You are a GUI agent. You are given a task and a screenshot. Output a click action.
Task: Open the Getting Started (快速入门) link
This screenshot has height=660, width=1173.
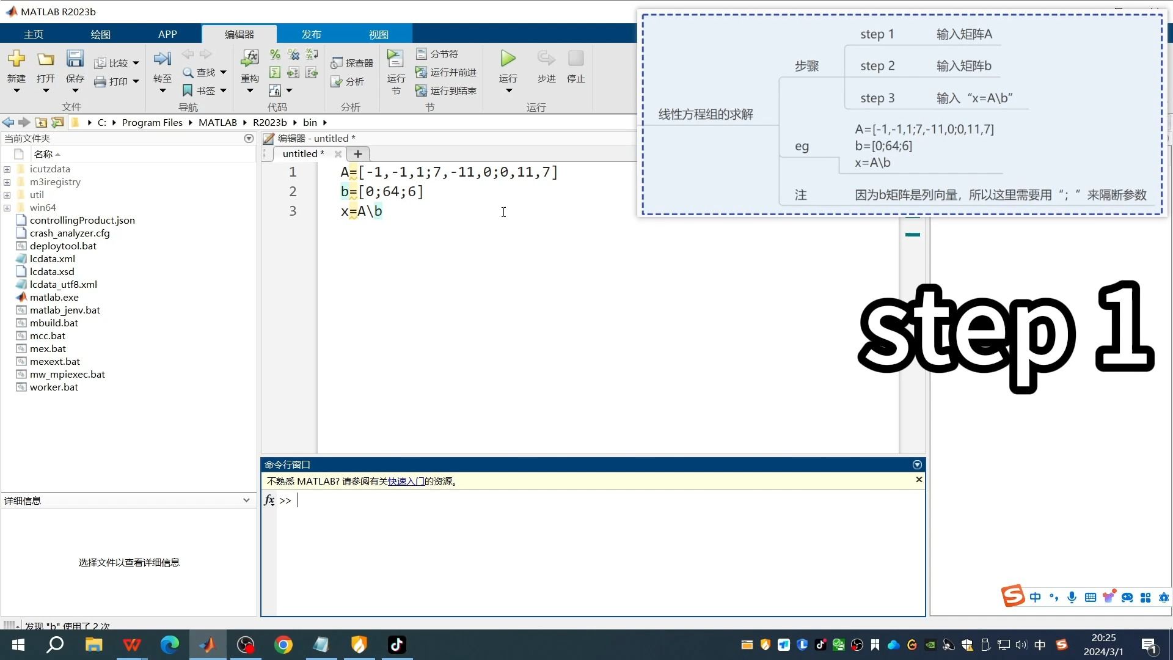tap(406, 482)
